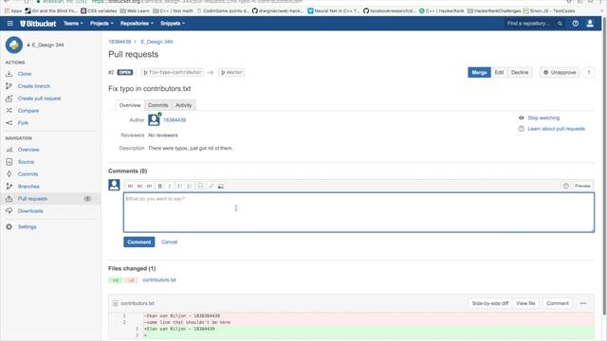Toggle Stop watching this pull request

click(543, 117)
